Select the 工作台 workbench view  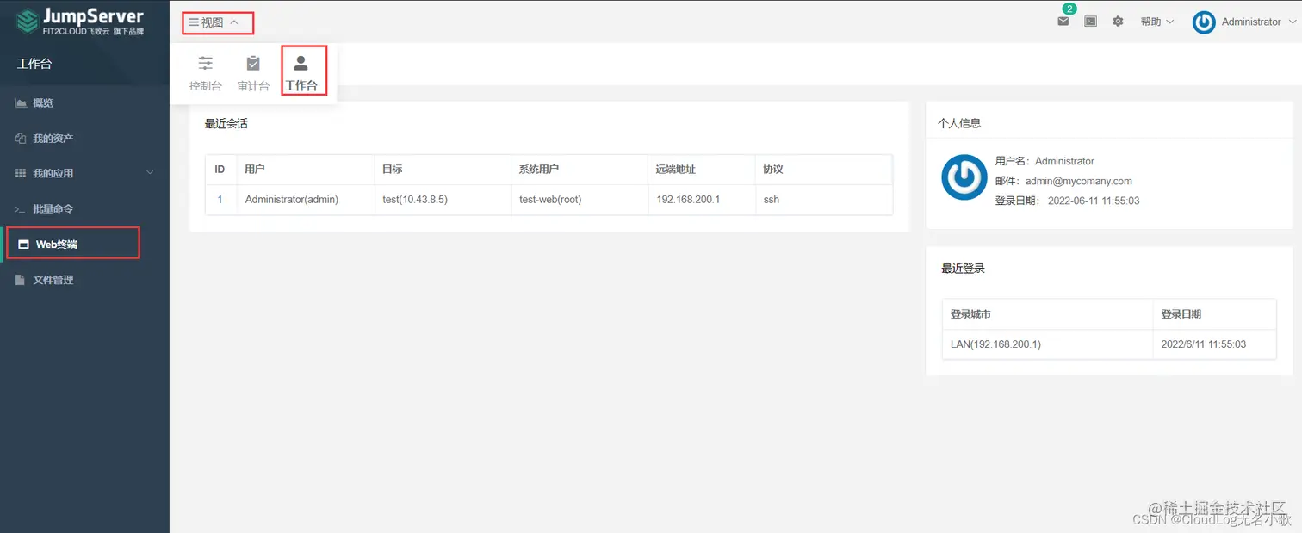[301, 73]
